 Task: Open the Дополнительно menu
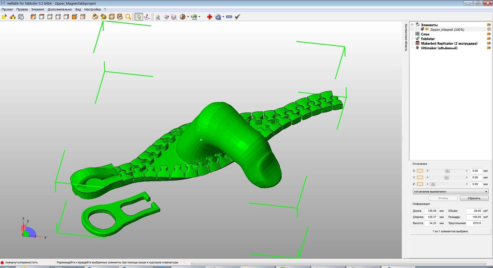[60, 9]
